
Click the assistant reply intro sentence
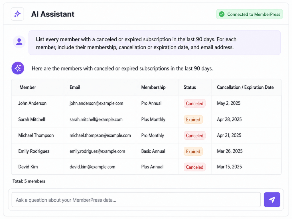(x=122, y=68)
